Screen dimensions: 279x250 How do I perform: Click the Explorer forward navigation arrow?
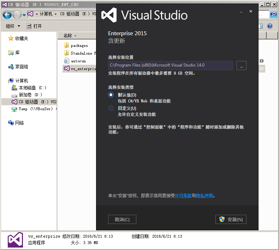[x=17, y=14]
